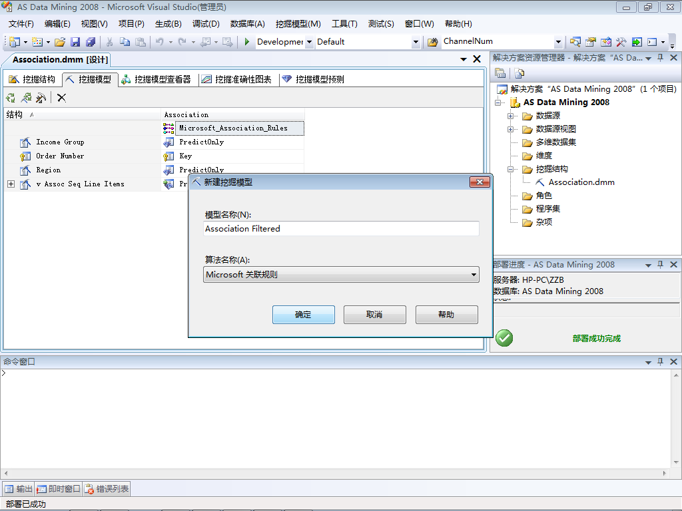The height and width of the screenshot is (511, 682).
Task: Close the 新建挖掘模型 dialog
Action: (480, 182)
